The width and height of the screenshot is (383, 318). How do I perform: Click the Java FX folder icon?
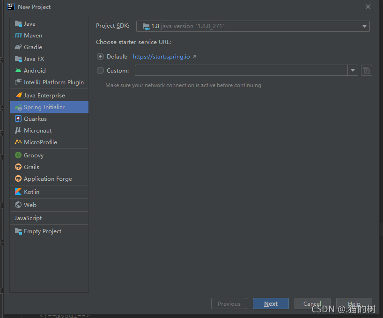click(18, 59)
